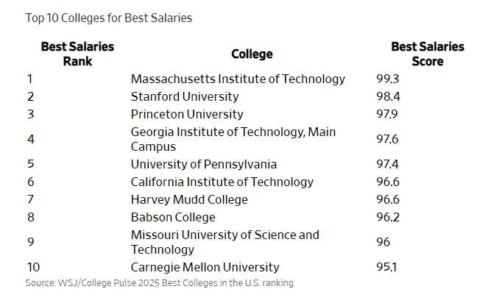Click the WSJ/College Pulse source note

(x=159, y=283)
